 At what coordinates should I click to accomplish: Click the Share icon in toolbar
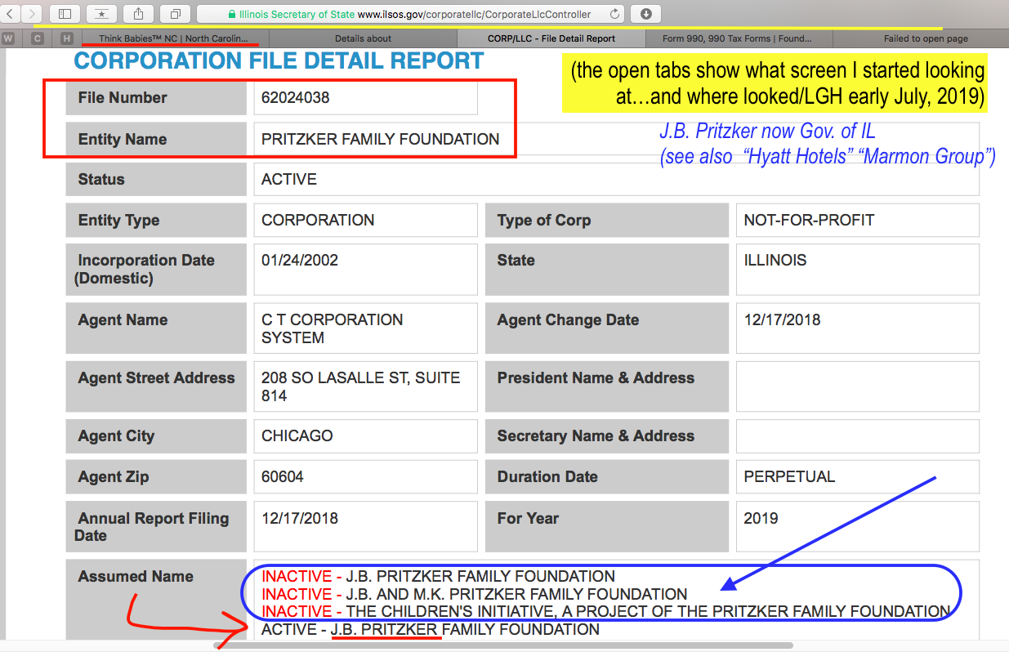[x=138, y=14]
